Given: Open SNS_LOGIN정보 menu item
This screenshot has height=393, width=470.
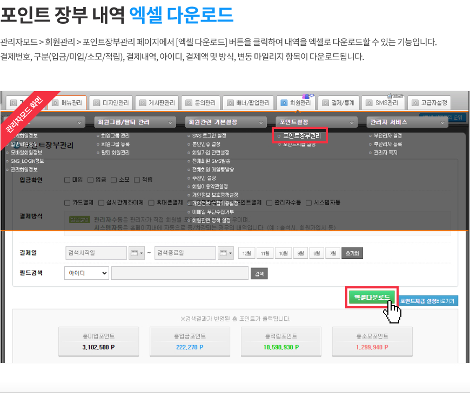Looking at the screenshot, I should [x=27, y=161].
